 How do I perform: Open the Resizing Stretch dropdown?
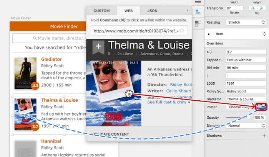pos(246,22)
